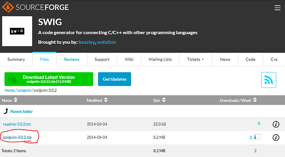This screenshot has height=157, width=285.
Task: Select the Files tab
Action: point(44,60)
